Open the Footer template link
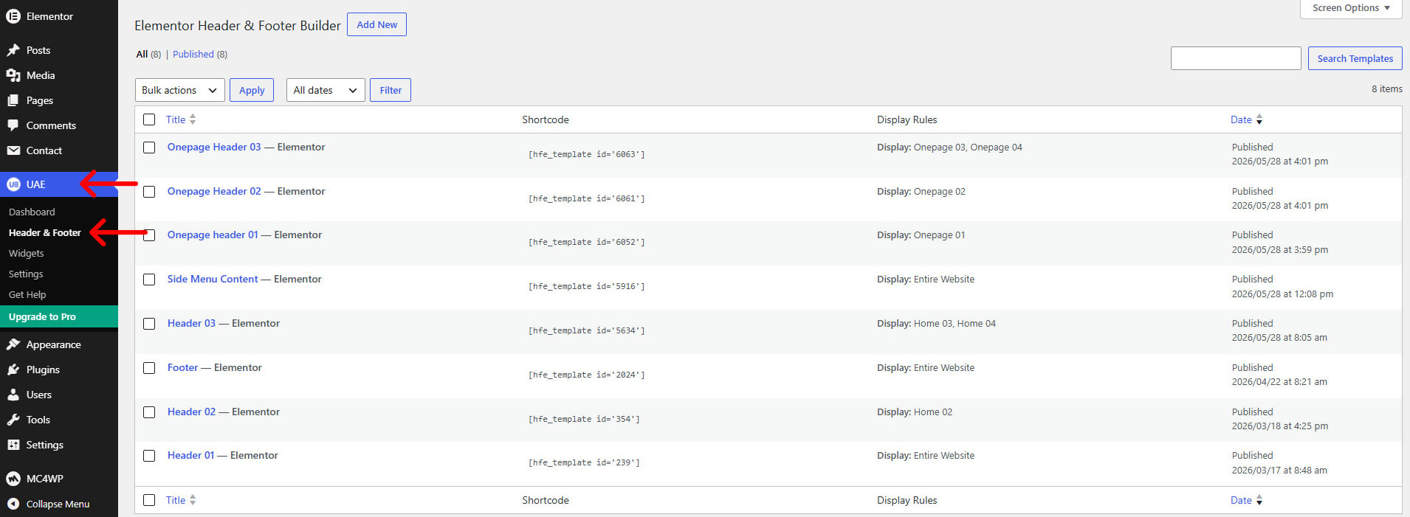The height and width of the screenshot is (517, 1410). click(x=182, y=367)
